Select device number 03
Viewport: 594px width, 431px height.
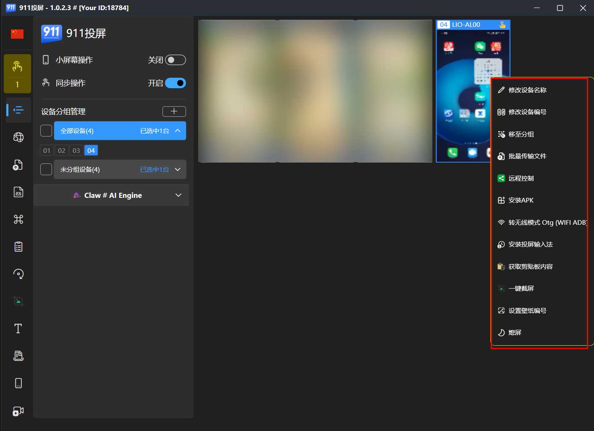coord(76,150)
